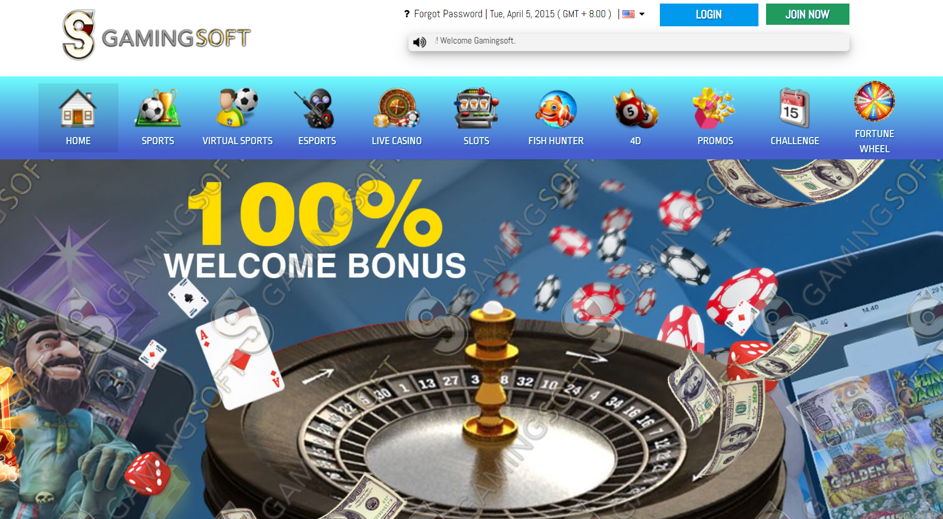Image resolution: width=943 pixels, height=519 pixels.
Task: Launch Slots via slot machine icon
Action: click(476, 108)
